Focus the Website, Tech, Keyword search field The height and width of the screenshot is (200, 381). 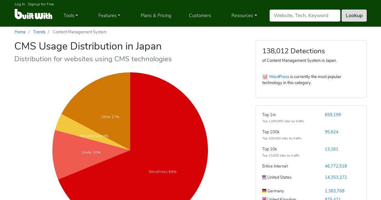(305, 16)
